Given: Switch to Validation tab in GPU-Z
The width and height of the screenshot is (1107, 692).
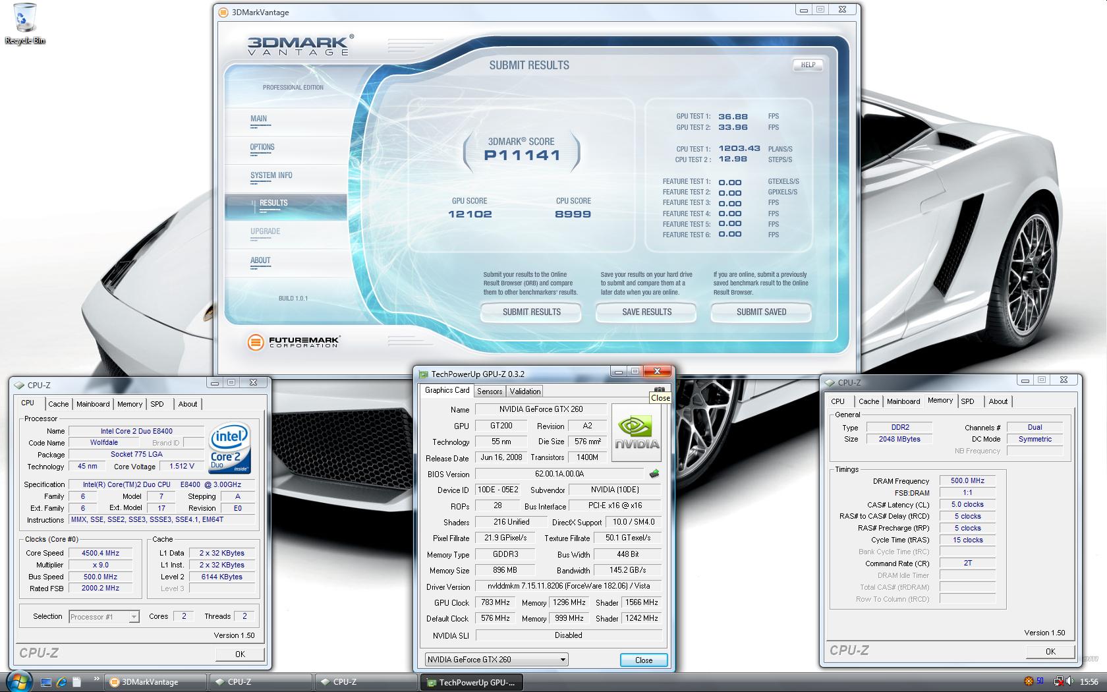Looking at the screenshot, I should (x=525, y=391).
